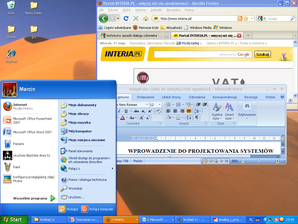Expand Połącz z submenu in Start menu
Viewport: 298px width, 224px height.
point(87,169)
